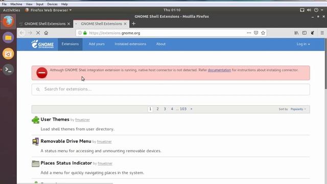Close the active GNOME Shell Extensions tab
This screenshot has width=327, height=184.
125,24
